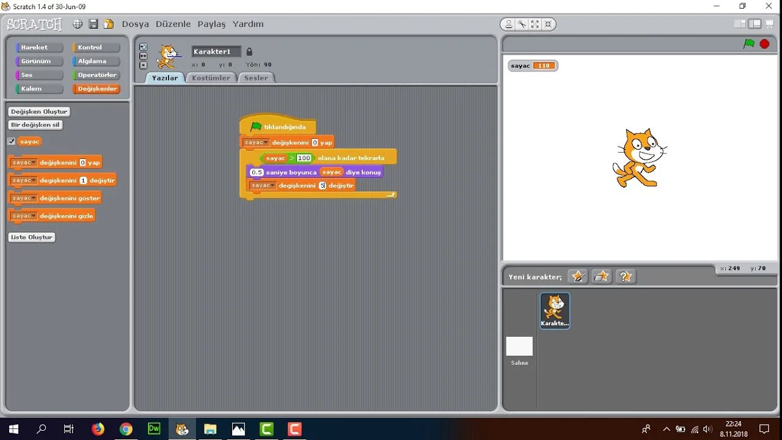The height and width of the screenshot is (440, 782).
Task: Switch to the Sesler tab
Action: [x=256, y=78]
